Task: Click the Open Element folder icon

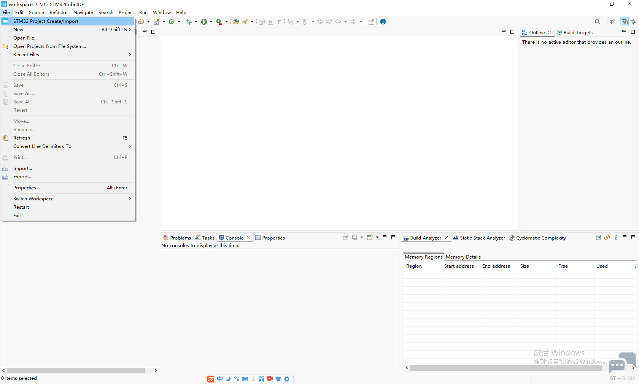Action: pyautogui.click(x=236, y=22)
